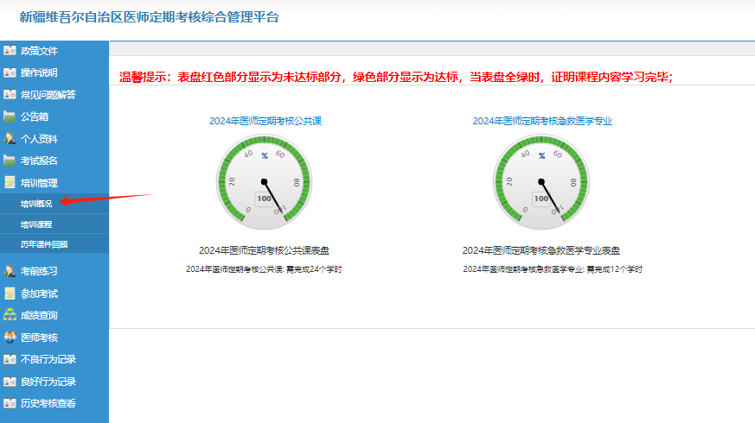Click the 医师考核 people icon

tap(10, 338)
